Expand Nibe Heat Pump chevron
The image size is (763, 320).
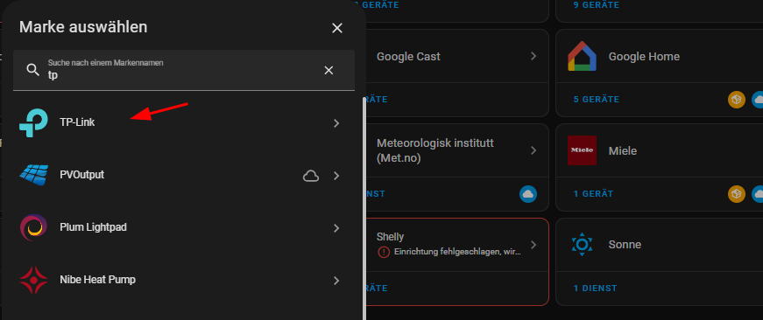[x=336, y=281]
